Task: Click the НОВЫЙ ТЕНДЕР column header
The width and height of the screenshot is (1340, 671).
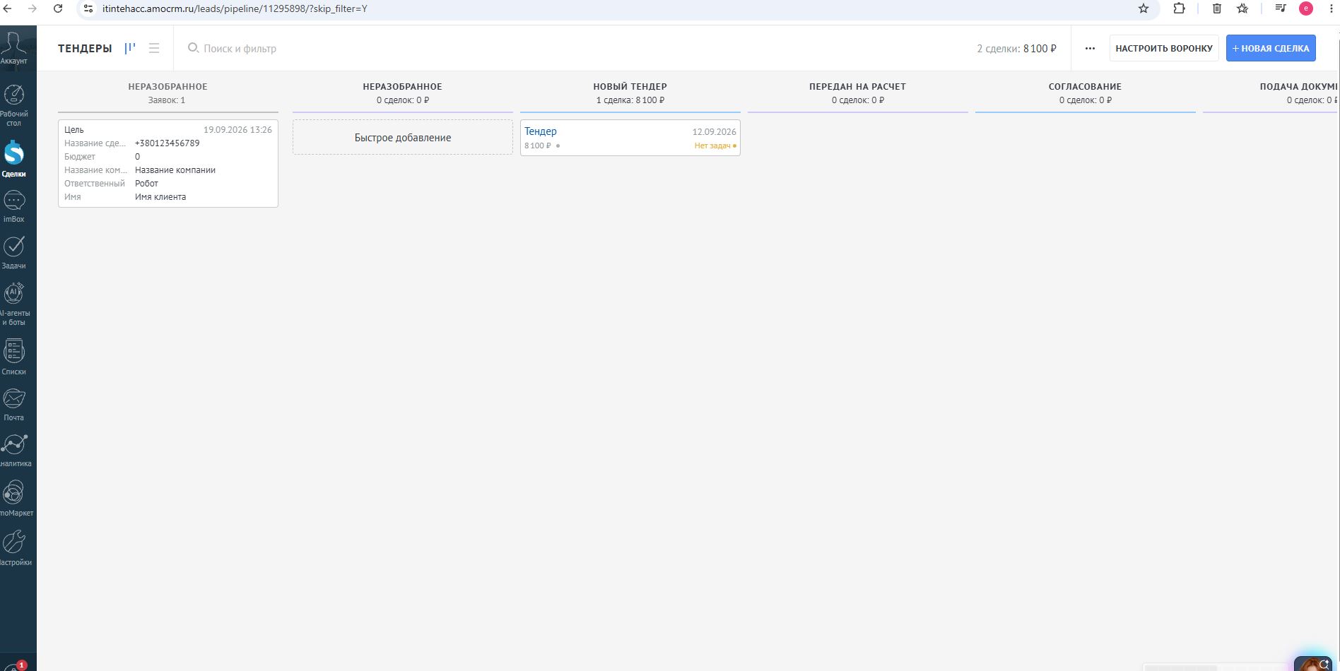Action: coord(630,87)
